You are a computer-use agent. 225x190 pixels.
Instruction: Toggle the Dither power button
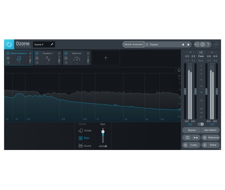pos(204,145)
